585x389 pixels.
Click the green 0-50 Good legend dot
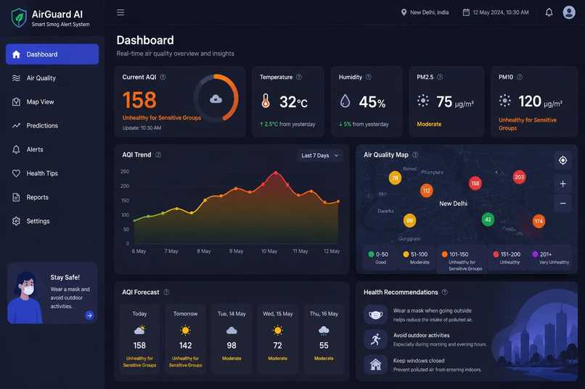pyautogui.click(x=371, y=254)
